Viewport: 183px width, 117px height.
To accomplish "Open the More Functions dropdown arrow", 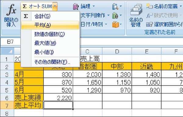I will 121,24.
